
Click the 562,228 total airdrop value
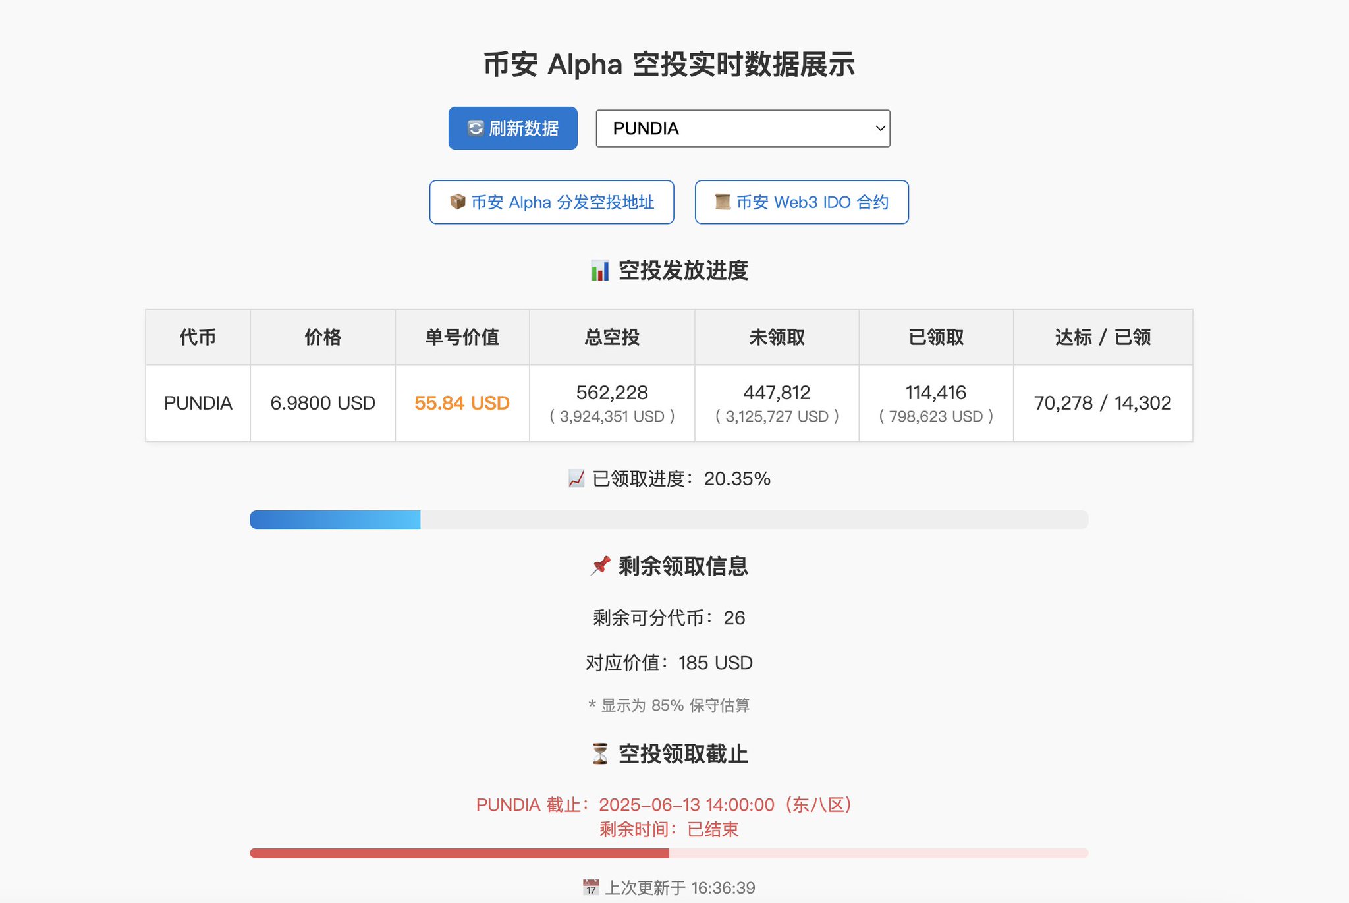tap(612, 393)
